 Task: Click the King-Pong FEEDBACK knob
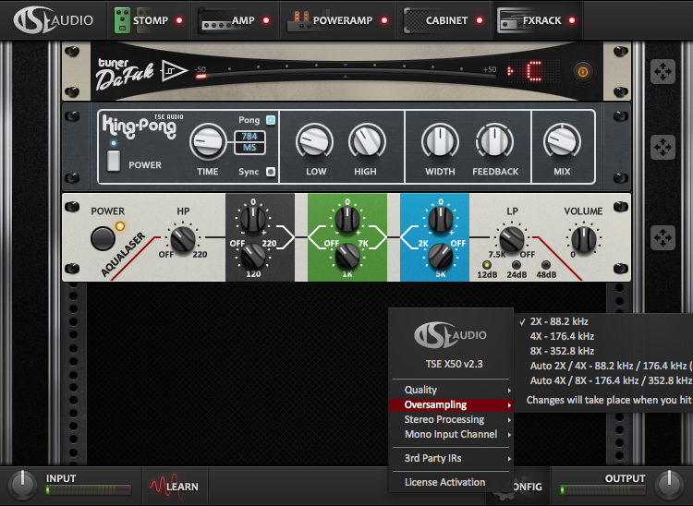494,141
